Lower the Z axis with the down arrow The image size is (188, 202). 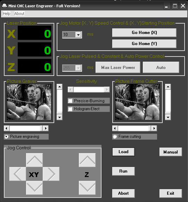coord(87,188)
